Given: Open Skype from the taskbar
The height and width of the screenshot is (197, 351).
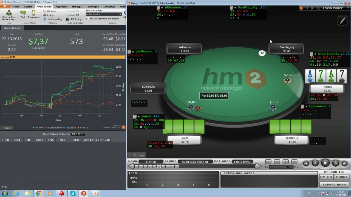Looking at the screenshot, I should [x=73, y=193].
